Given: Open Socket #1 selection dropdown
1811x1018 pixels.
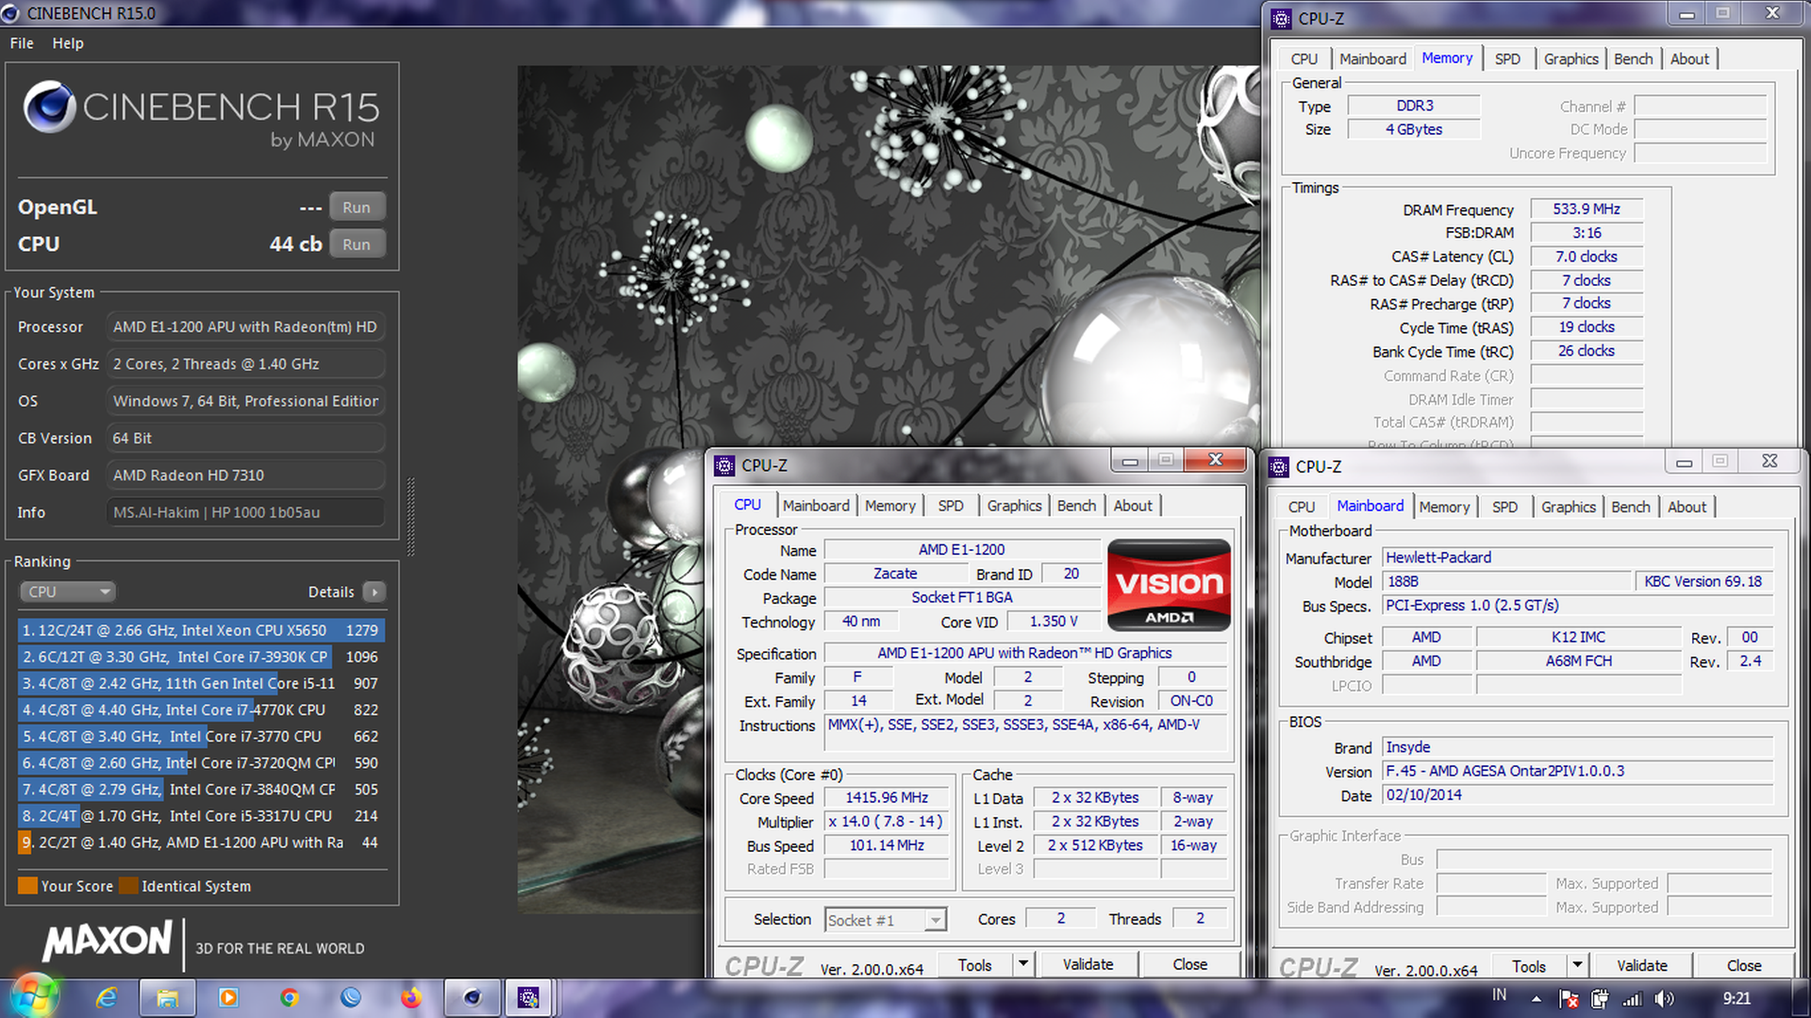Looking at the screenshot, I should point(885,920).
